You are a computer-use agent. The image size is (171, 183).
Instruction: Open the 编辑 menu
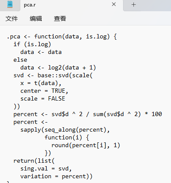36,19
